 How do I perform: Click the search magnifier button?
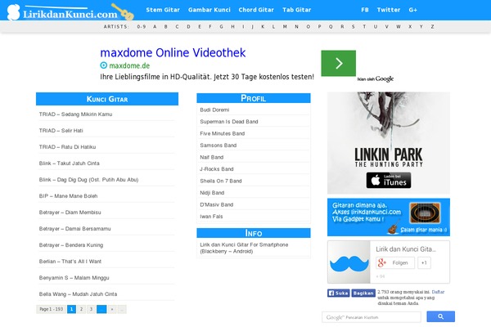pyautogui.click(x=440, y=316)
